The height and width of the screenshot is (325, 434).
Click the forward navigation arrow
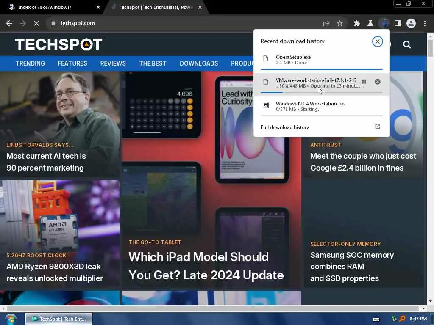pos(23,23)
